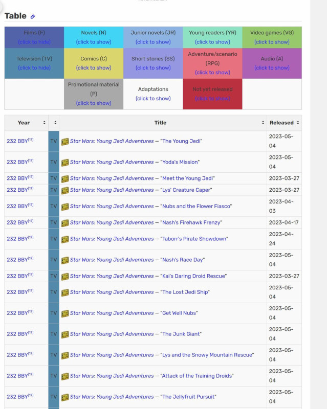Open "Kai's Daring Droid Rescue" link

coord(193,276)
